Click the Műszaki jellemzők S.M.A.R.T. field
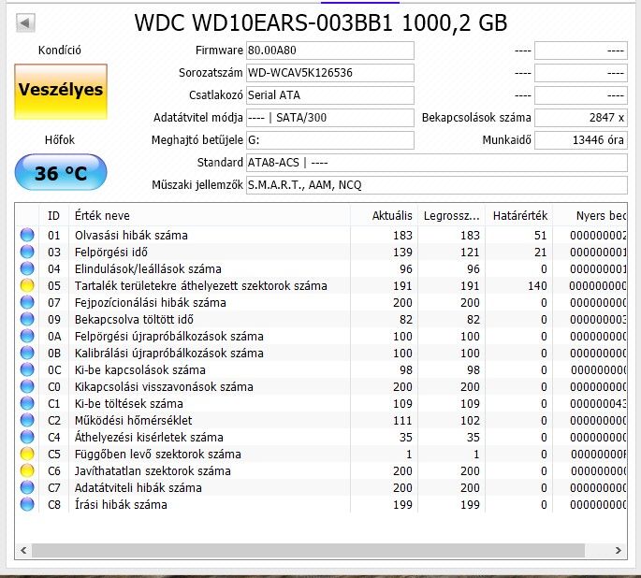Viewport: 641px width, 578px height. point(437,185)
